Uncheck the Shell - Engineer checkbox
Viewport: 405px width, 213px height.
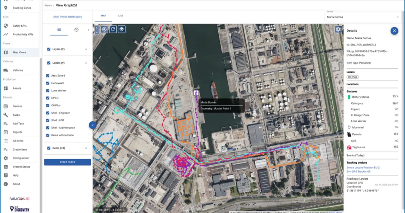(48, 113)
